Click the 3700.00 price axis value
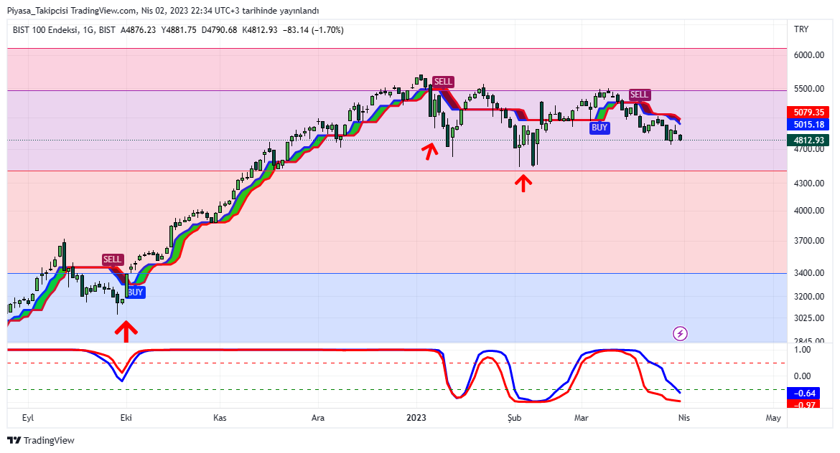Screen dimensions: 840x453 (x=809, y=241)
